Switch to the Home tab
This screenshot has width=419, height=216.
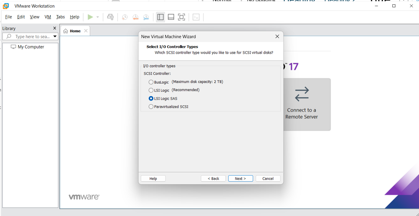tap(75, 31)
